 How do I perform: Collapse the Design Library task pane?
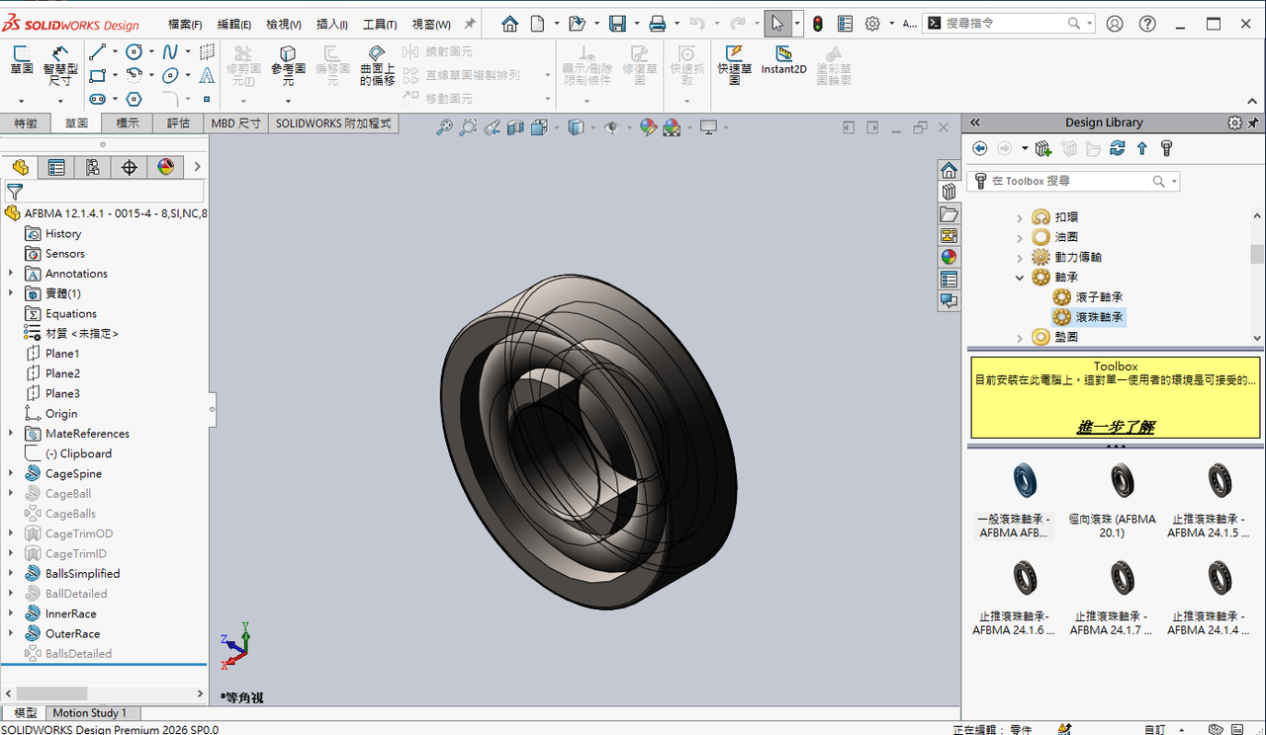click(975, 122)
